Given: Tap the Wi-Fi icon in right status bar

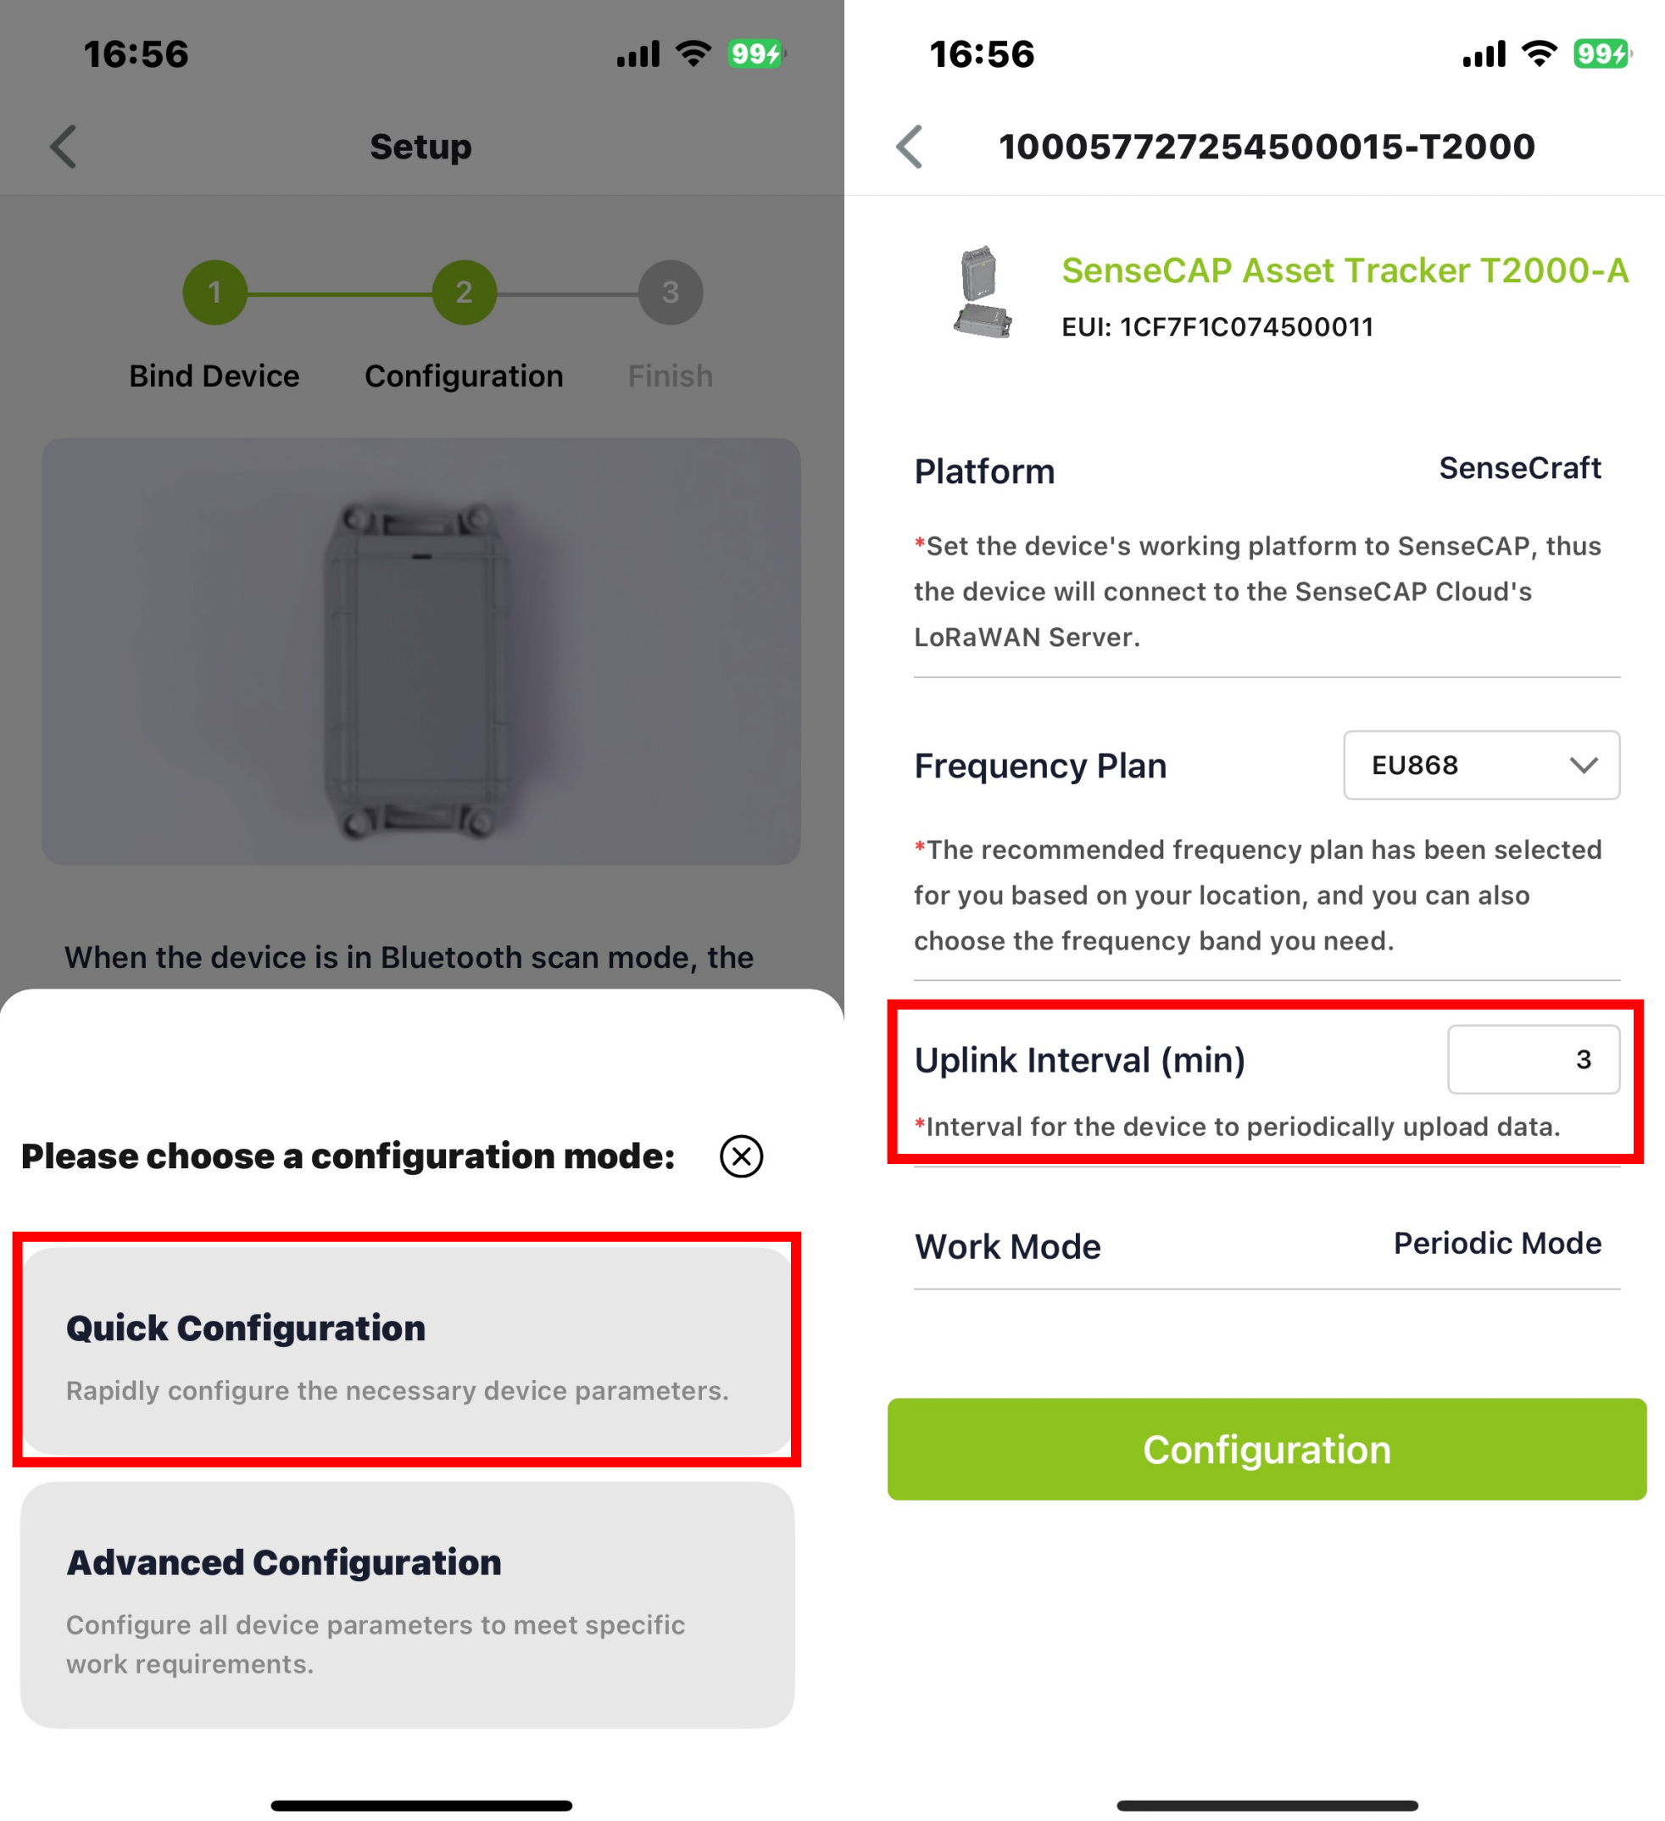Looking at the screenshot, I should tap(1539, 54).
